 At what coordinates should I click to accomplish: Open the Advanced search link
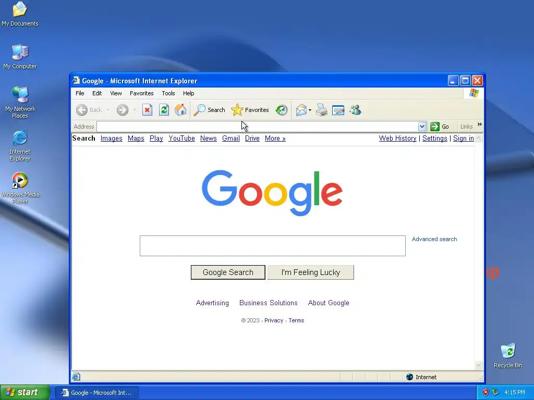(434, 239)
